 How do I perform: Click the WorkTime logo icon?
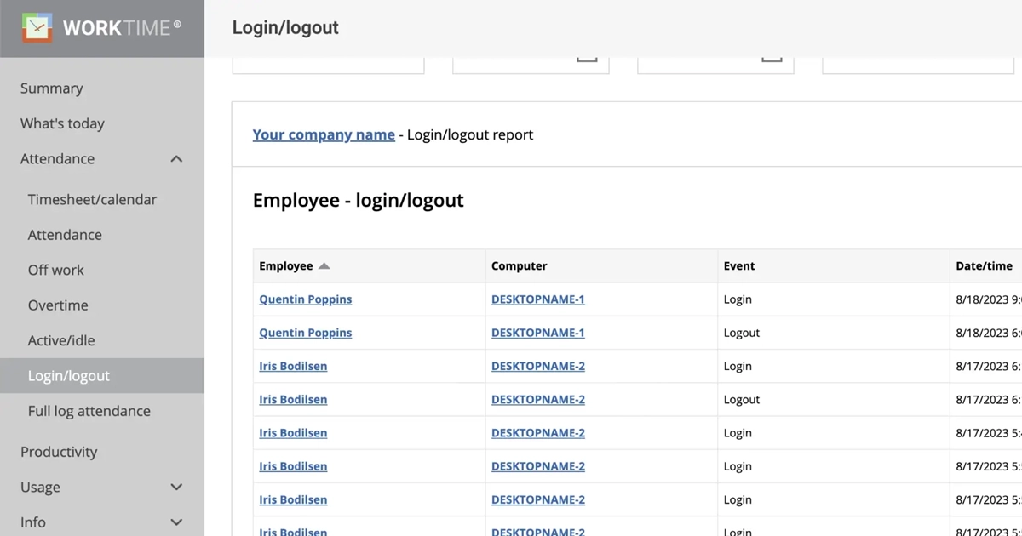click(37, 27)
